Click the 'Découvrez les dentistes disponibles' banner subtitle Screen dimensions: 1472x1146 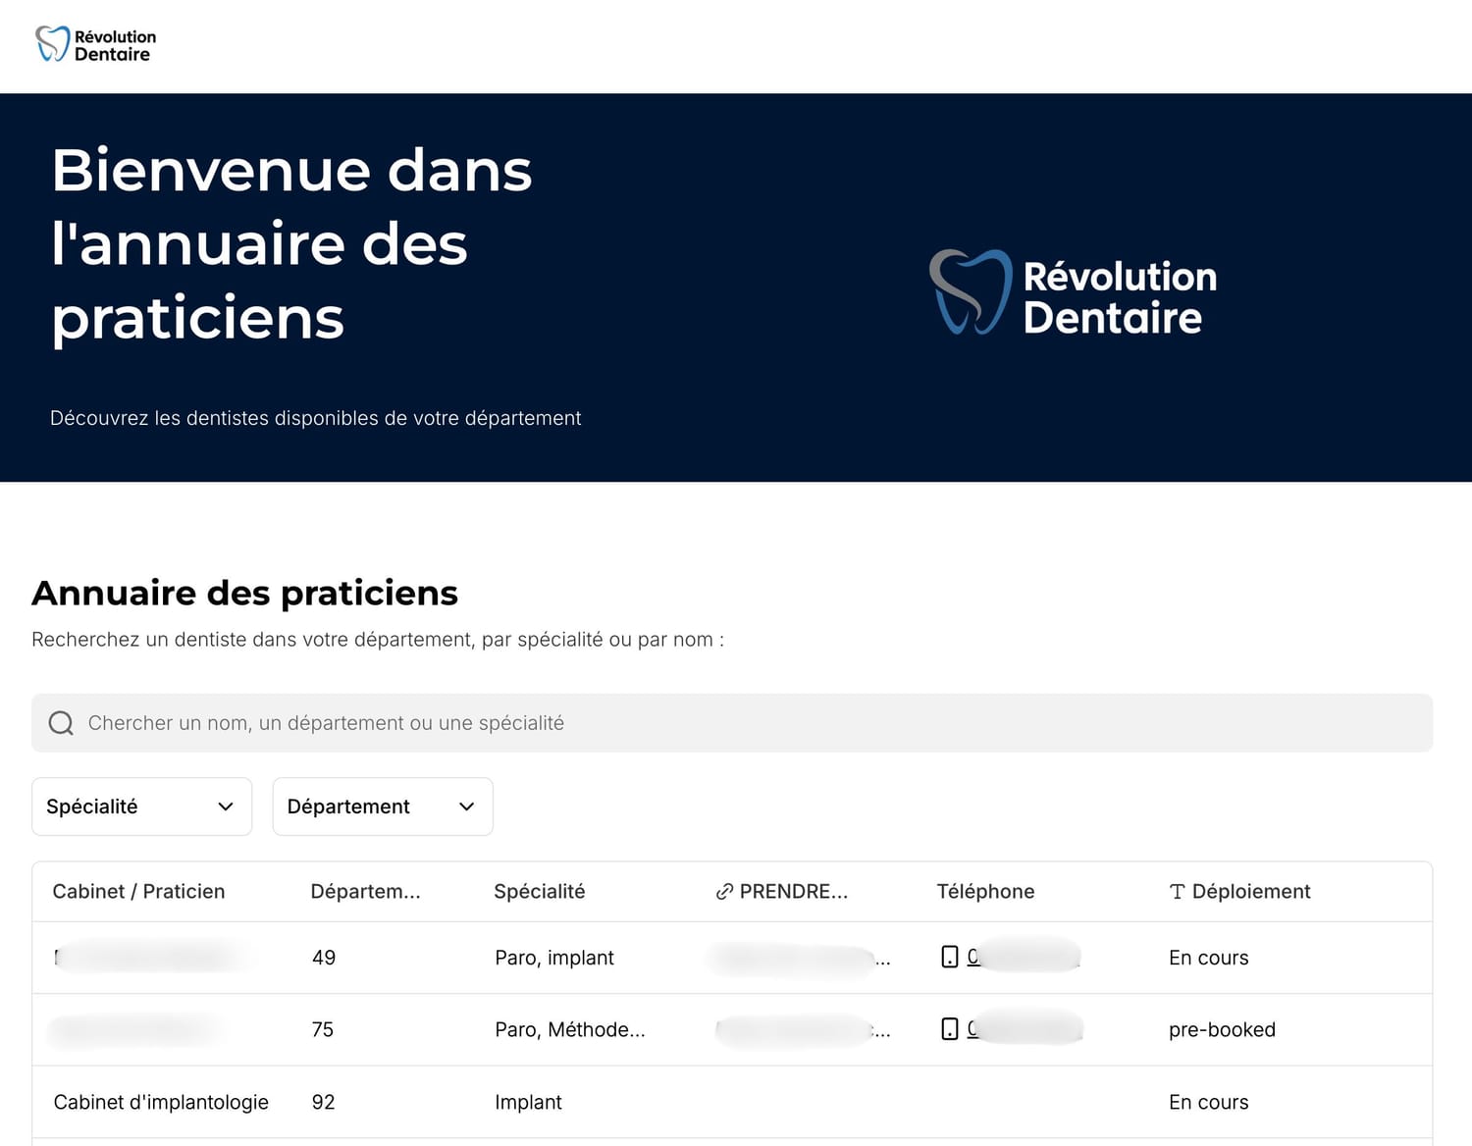316,418
